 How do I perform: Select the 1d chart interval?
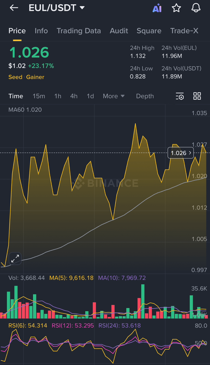90,96
